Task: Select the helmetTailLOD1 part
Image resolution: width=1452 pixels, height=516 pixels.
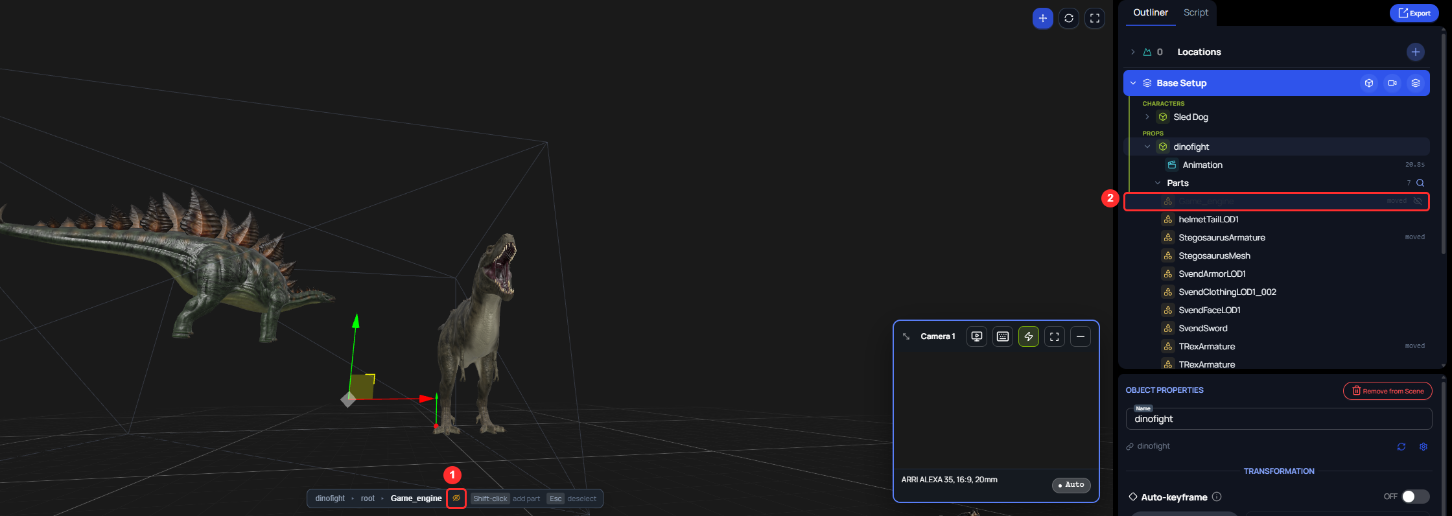Action: pos(1276,219)
